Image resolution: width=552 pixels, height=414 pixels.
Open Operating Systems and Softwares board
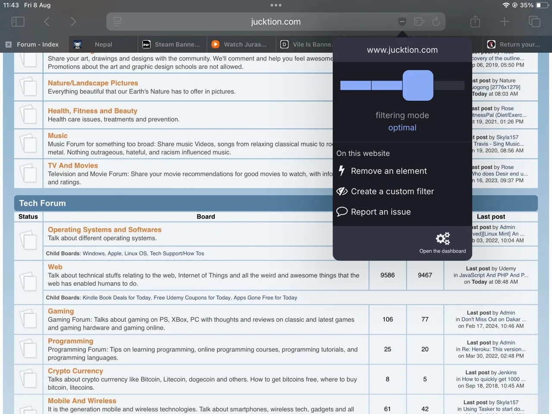(x=104, y=229)
